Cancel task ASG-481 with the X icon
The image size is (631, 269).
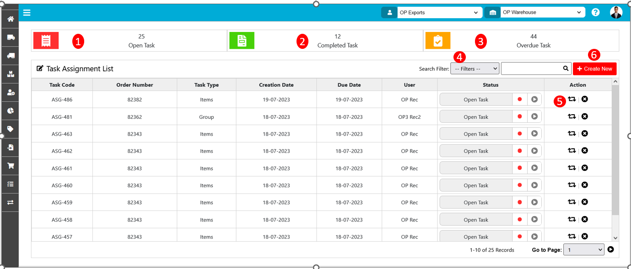click(x=584, y=116)
